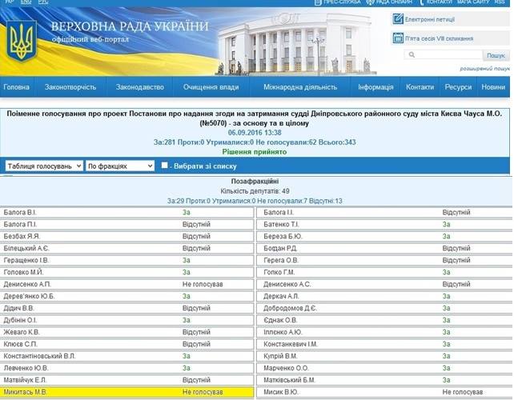Click 'Кількість депутатів: 49'

[x=255, y=191]
